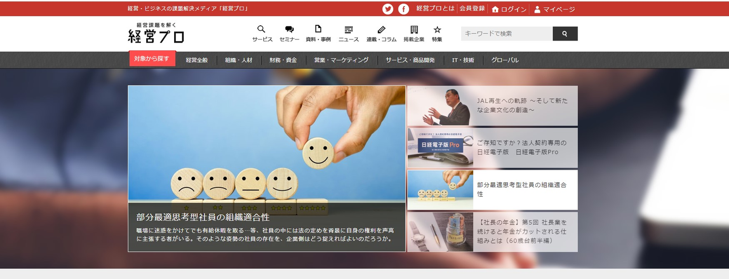The height and width of the screenshot is (279, 729).
Task: Open sidebar article 部分最適思考型社員の組織適合性
Action: (522, 189)
